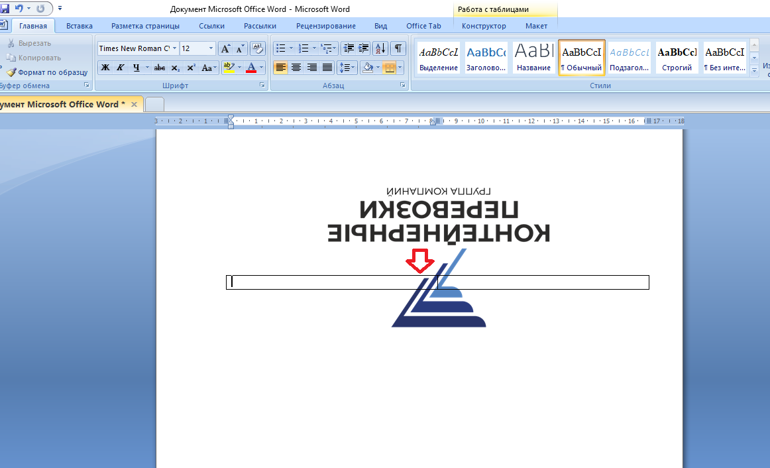This screenshot has width=770, height=468.
Task: Open the Рассылки tab
Action: (260, 26)
